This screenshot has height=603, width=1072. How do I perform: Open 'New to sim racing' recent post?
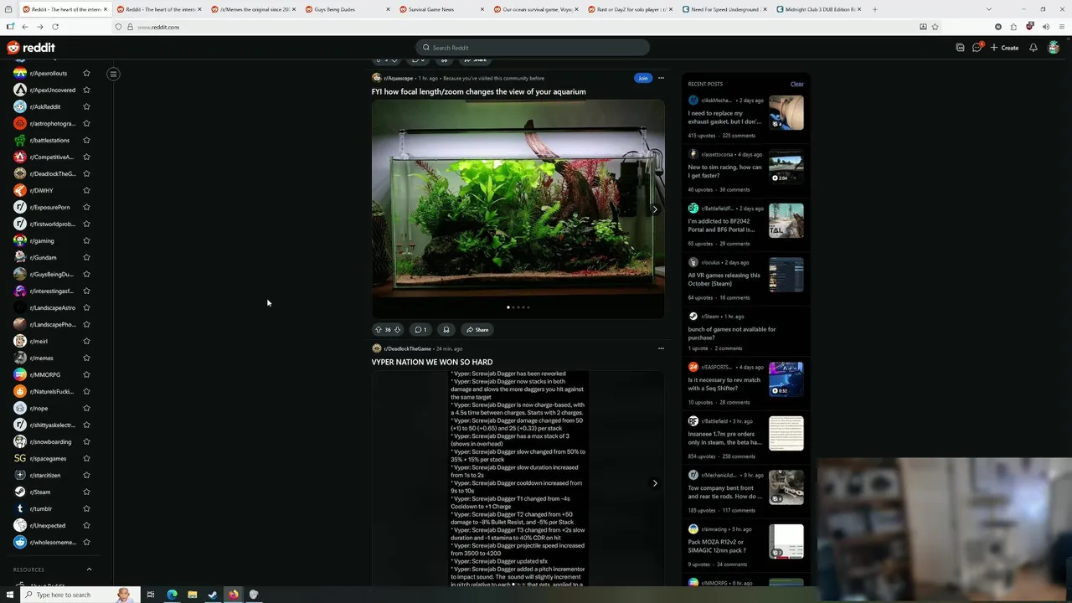725,171
